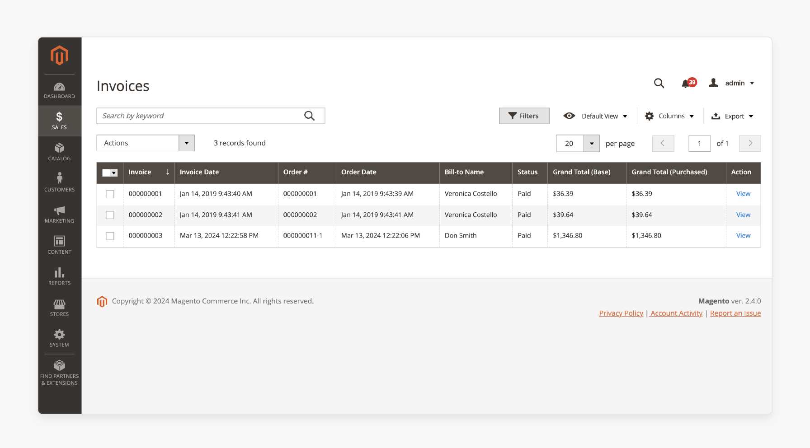The image size is (810, 448).
Task: Click the per page value 20 field
Action: [x=570, y=144]
